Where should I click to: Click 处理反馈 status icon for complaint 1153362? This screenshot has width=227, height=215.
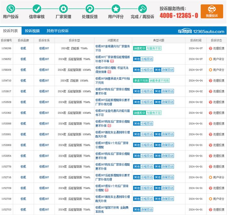point(210,113)
